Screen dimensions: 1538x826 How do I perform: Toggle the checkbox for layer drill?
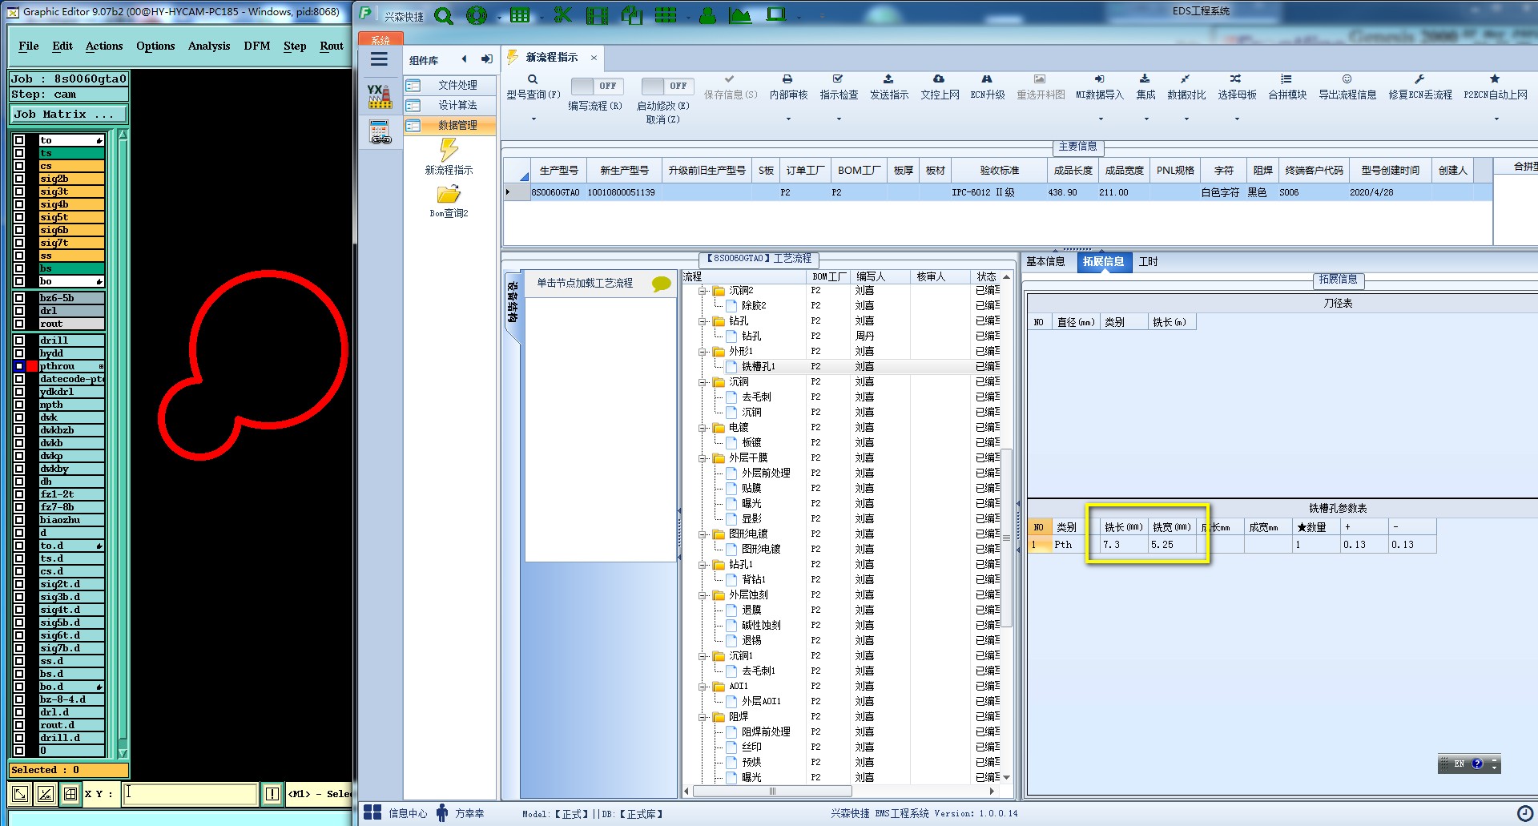tap(19, 340)
